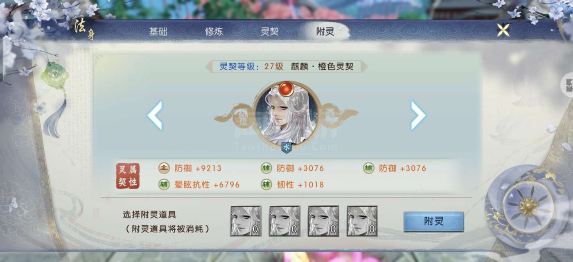
Task: Tap the 水 element badge
Action: click(286, 147)
